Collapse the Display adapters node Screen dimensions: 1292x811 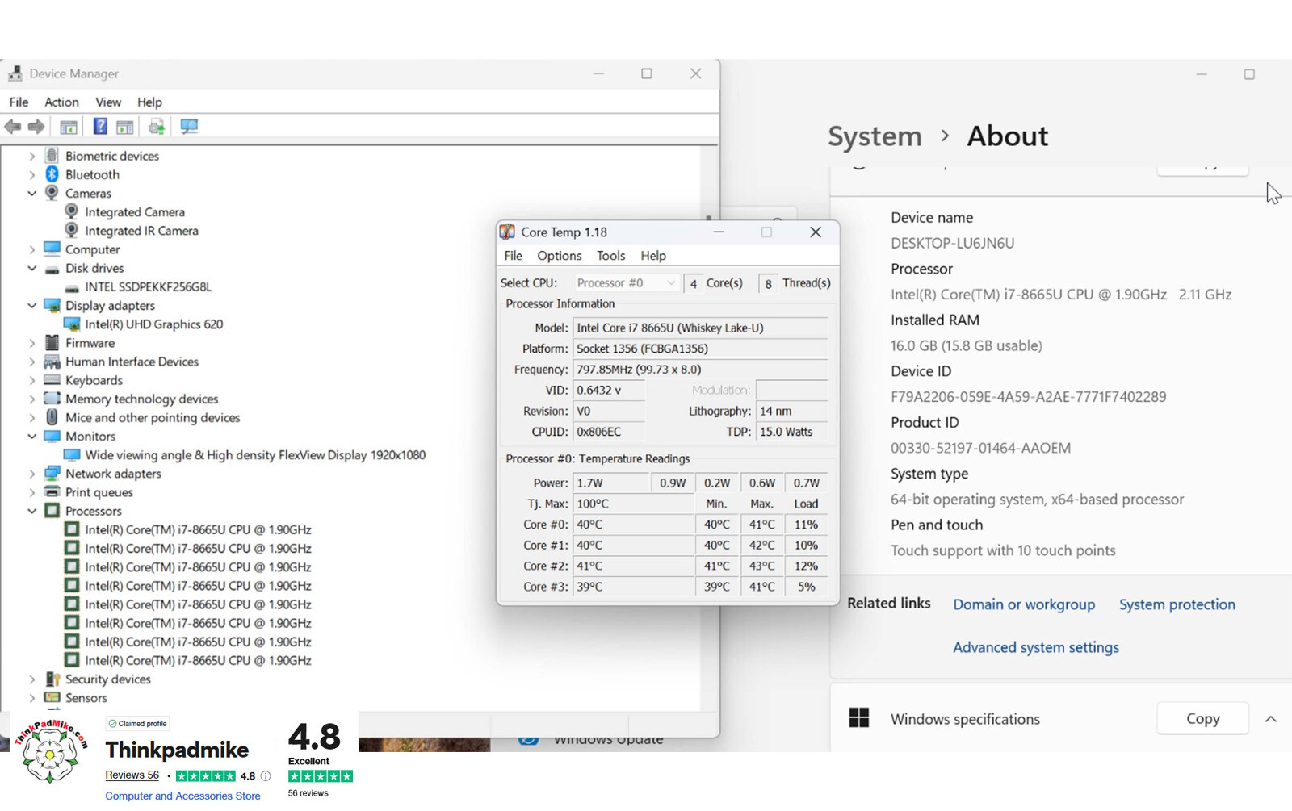tap(32, 305)
